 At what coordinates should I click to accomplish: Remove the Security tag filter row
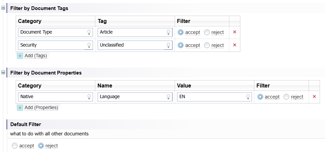tap(235, 45)
